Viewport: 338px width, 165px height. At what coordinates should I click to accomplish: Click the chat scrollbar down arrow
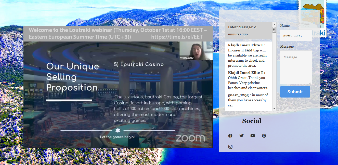[x=274, y=109]
